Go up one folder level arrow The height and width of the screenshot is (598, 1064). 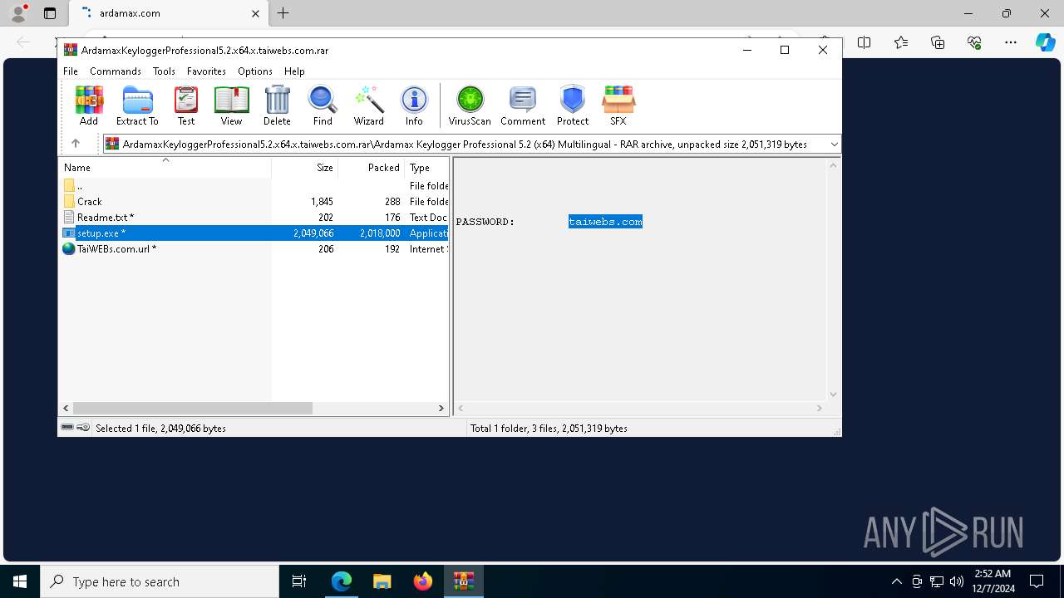[x=76, y=144]
